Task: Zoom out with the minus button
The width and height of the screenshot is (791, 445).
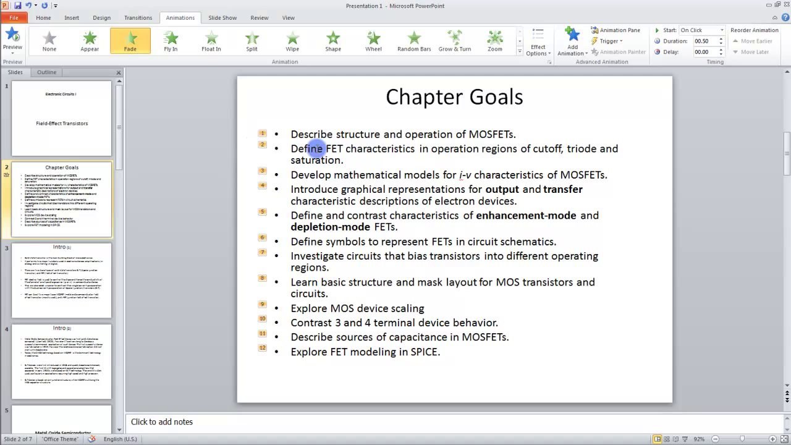Action: (x=714, y=439)
